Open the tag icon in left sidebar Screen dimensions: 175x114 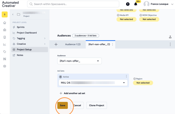(x=5, y=52)
